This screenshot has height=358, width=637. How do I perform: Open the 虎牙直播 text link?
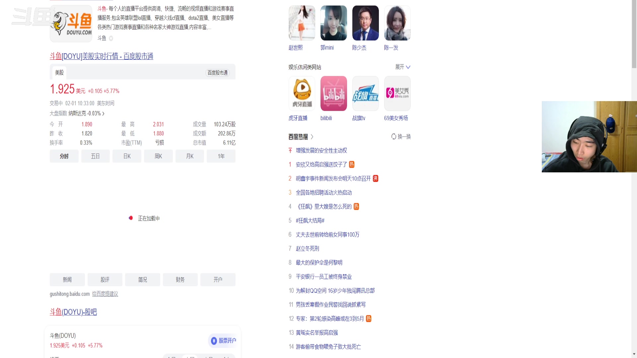tap(298, 118)
